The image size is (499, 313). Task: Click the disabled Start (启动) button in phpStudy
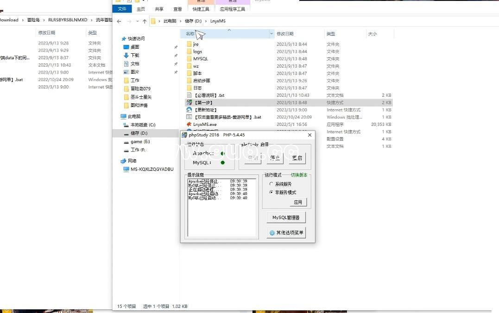coord(253,158)
